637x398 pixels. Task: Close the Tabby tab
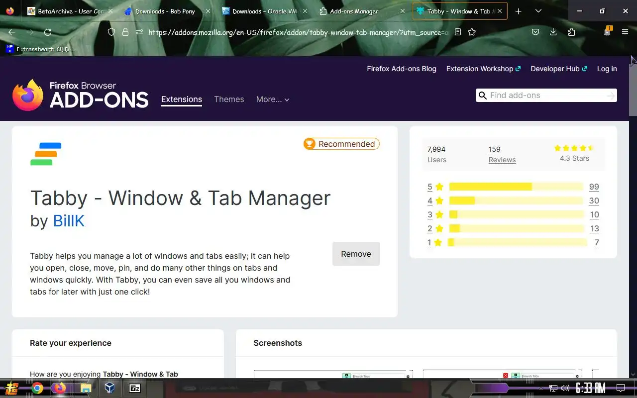click(x=500, y=11)
